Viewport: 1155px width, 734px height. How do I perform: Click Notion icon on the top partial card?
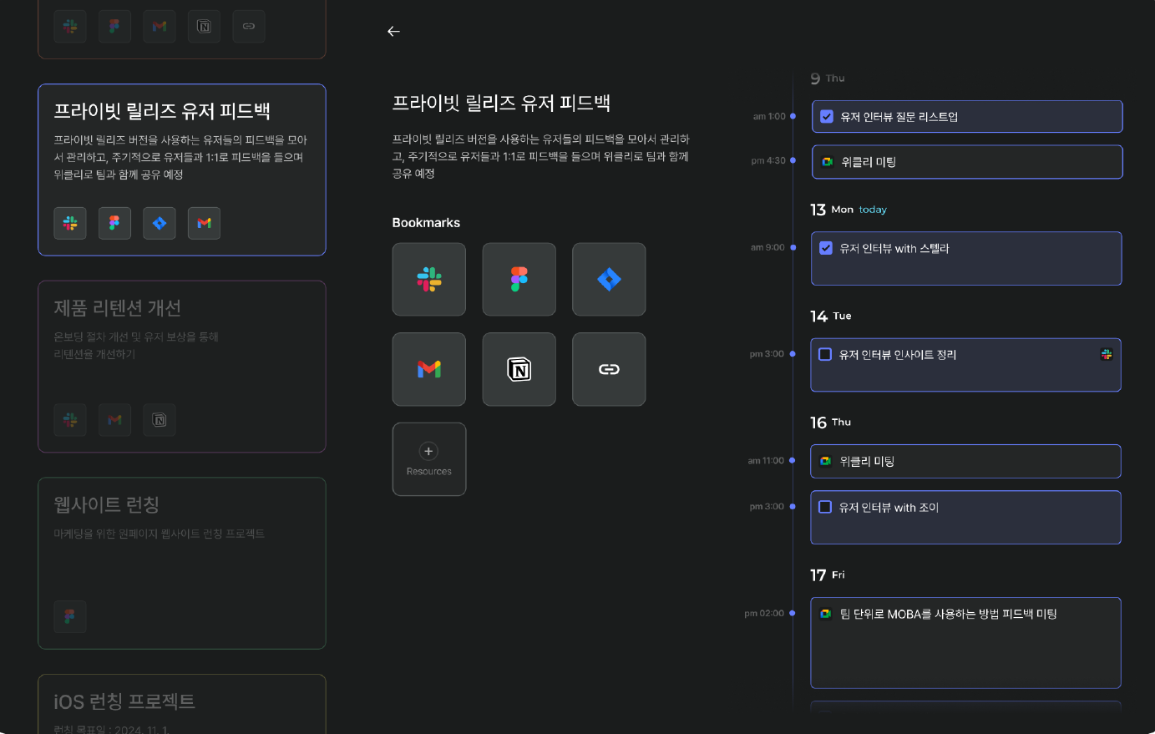point(204,26)
